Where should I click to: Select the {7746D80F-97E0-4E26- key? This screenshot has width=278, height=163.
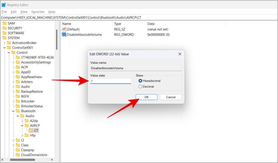[37, 57]
